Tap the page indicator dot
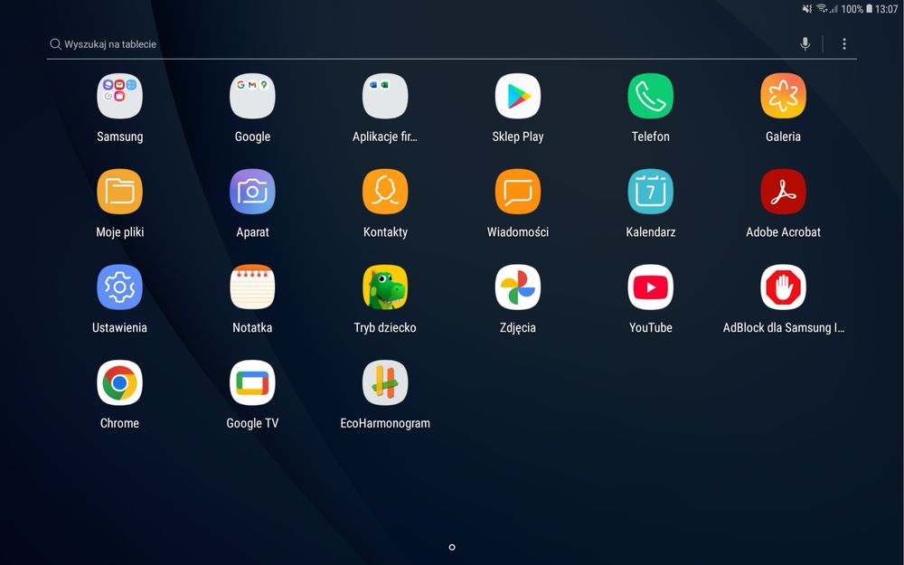 pos(451,547)
